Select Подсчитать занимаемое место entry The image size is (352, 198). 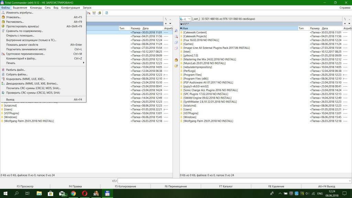(x=43, y=49)
